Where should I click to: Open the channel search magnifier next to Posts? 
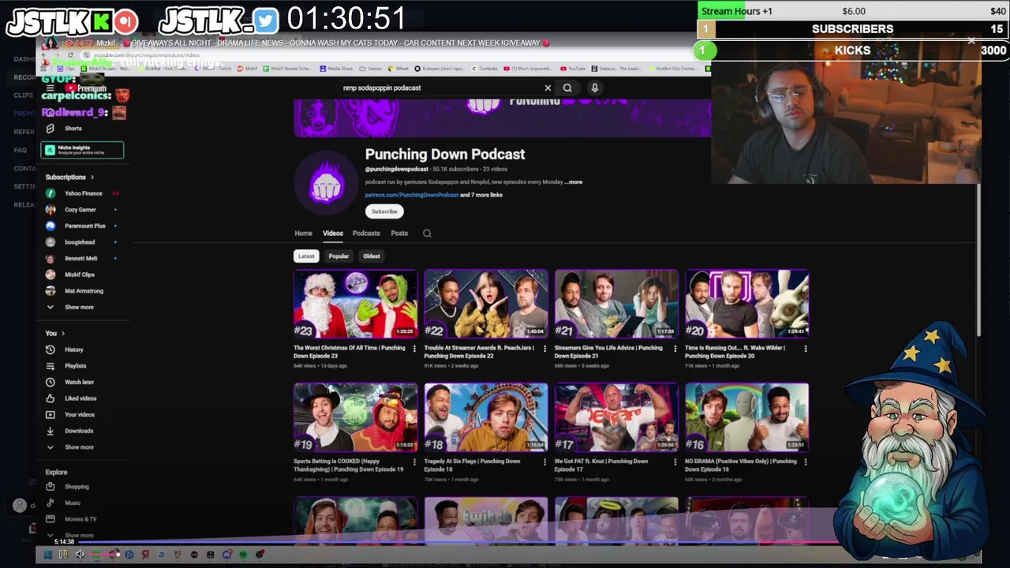tap(427, 234)
